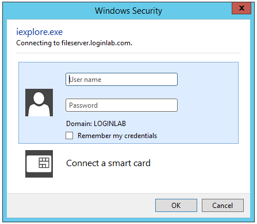Viewport: 257px width, 224px height.
Task: Choose the Connect a smart card option
Action: (108, 163)
